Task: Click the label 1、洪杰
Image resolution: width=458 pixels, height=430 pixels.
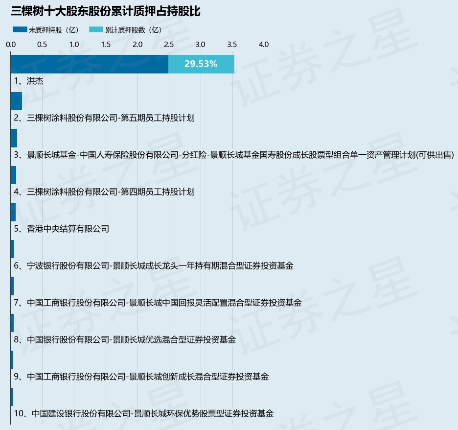Action: tap(28, 81)
